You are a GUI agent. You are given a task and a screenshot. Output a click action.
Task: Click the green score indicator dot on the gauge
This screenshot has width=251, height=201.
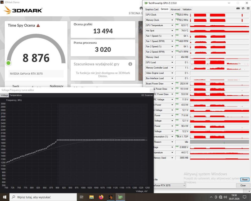coord(8,63)
